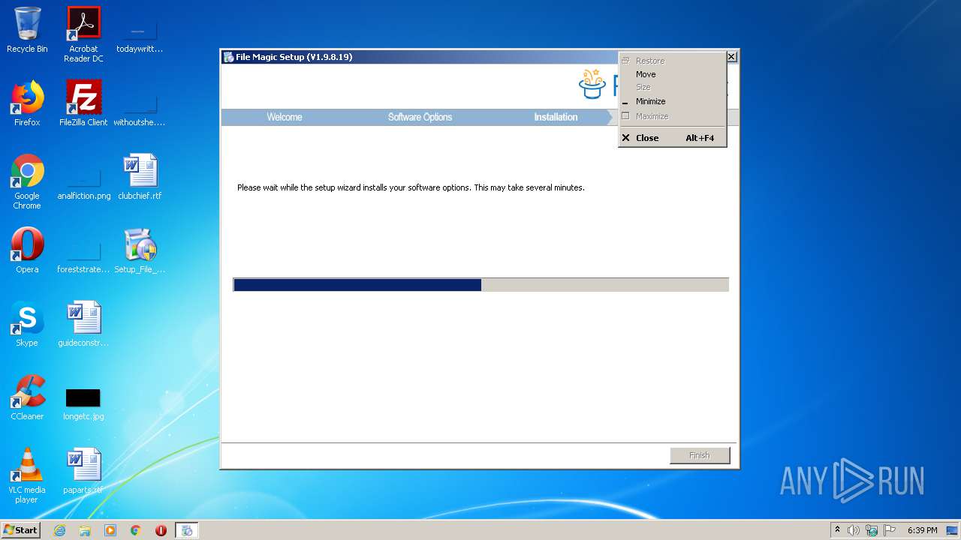961x540 pixels.
Task: Select the clubchief.rtf document icon
Action: (x=140, y=177)
